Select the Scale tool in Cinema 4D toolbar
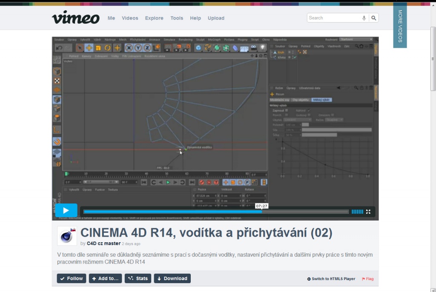The height and width of the screenshot is (292, 436). tap(98, 48)
